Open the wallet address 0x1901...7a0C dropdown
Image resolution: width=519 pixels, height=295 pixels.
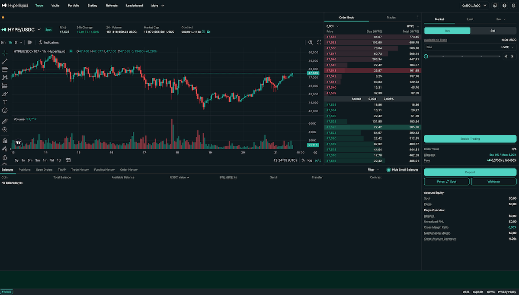475,6
